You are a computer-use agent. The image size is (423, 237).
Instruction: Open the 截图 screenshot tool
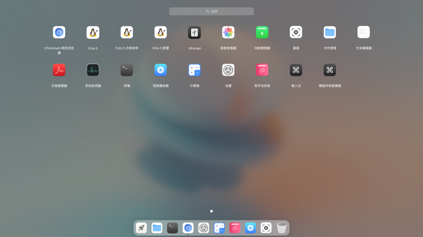click(296, 32)
